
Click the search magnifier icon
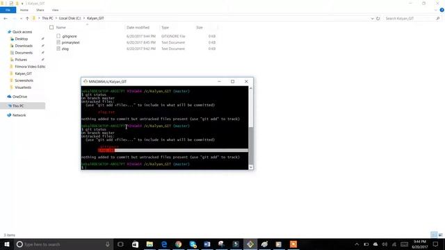438,19
